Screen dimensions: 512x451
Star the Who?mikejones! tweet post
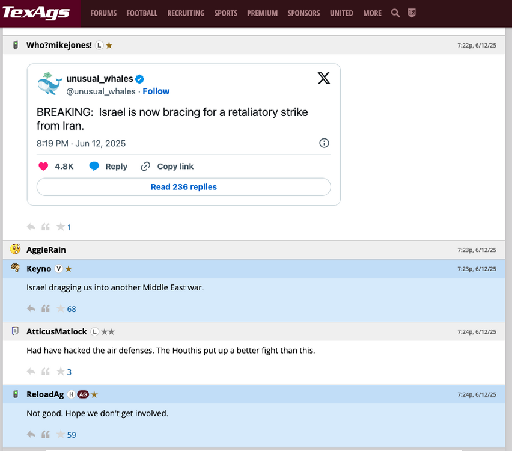tap(60, 227)
